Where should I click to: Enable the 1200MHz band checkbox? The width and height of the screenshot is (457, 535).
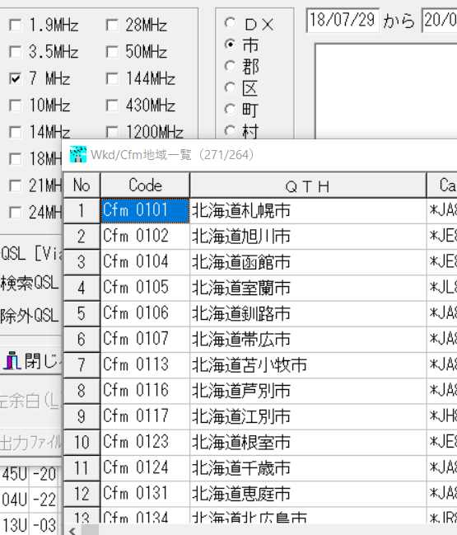(112, 133)
